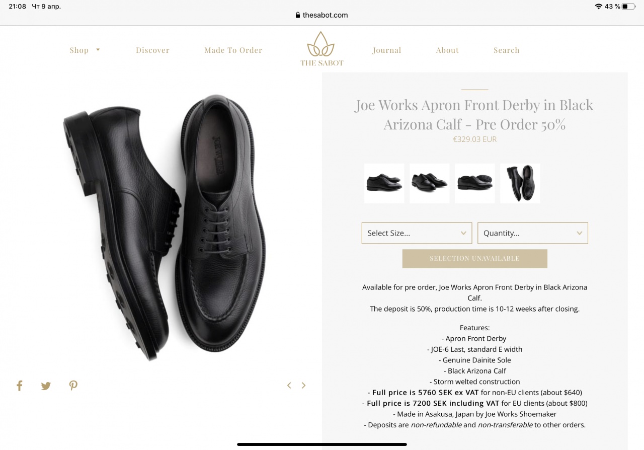Expand the Shop menu arrow

click(98, 50)
